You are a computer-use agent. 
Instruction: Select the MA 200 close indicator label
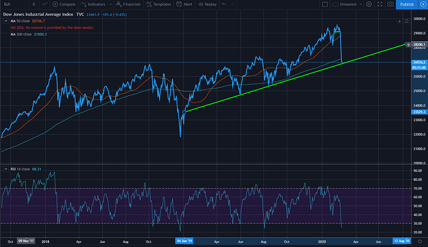(x=21, y=34)
